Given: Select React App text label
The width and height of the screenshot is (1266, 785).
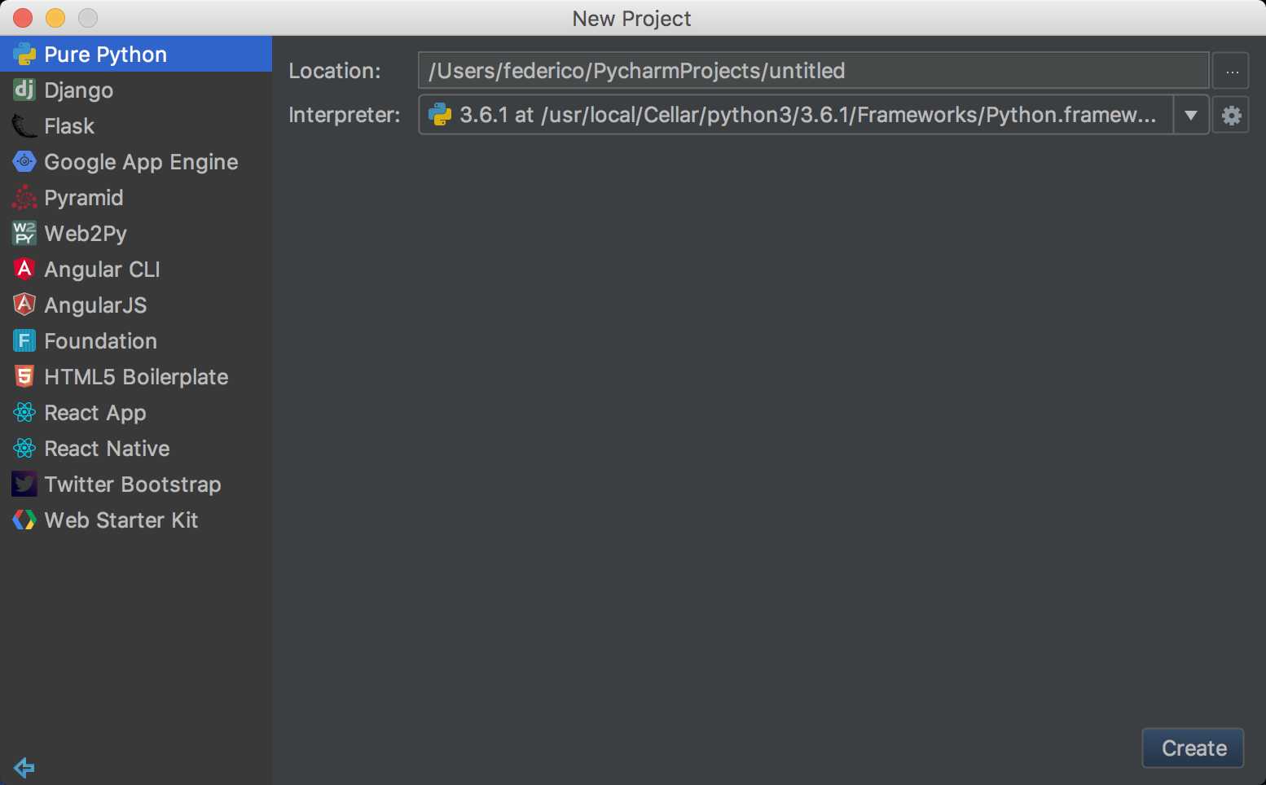Looking at the screenshot, I should (95, 413).
